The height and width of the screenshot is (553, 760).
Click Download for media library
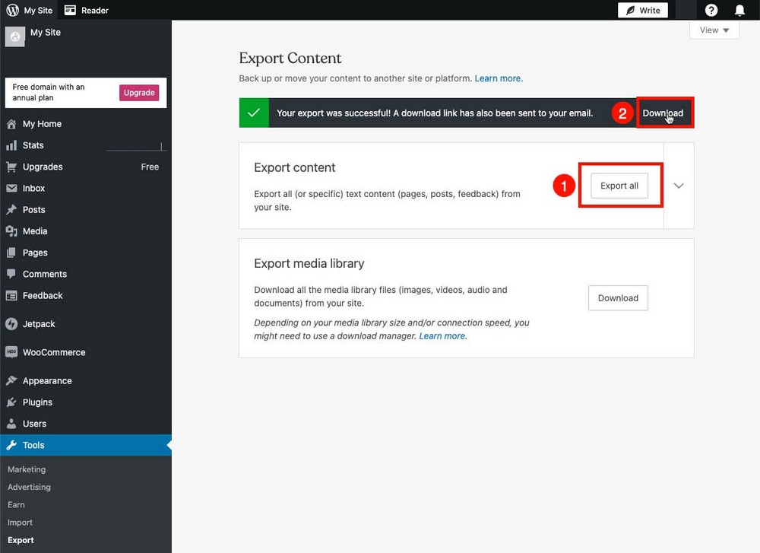click(x=618, y=298)
